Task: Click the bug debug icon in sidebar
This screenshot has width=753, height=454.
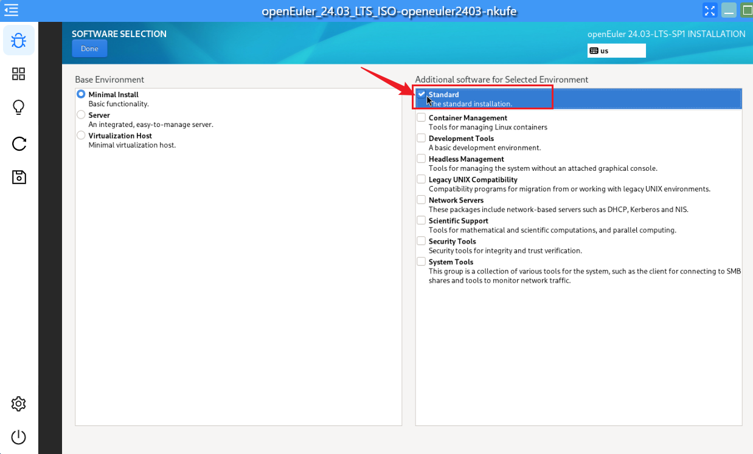Action: point(19,41)
